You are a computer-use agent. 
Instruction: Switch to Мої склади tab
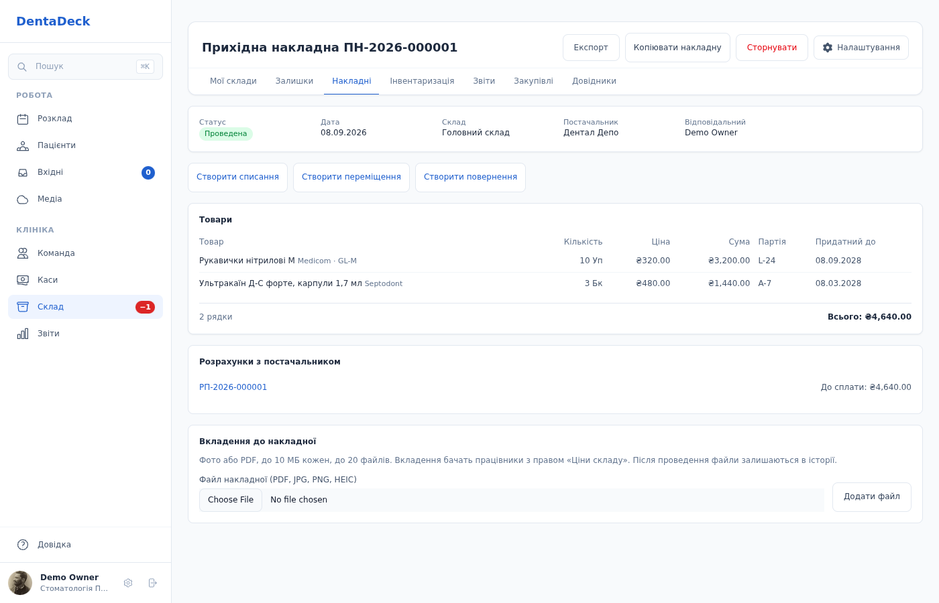233,81
